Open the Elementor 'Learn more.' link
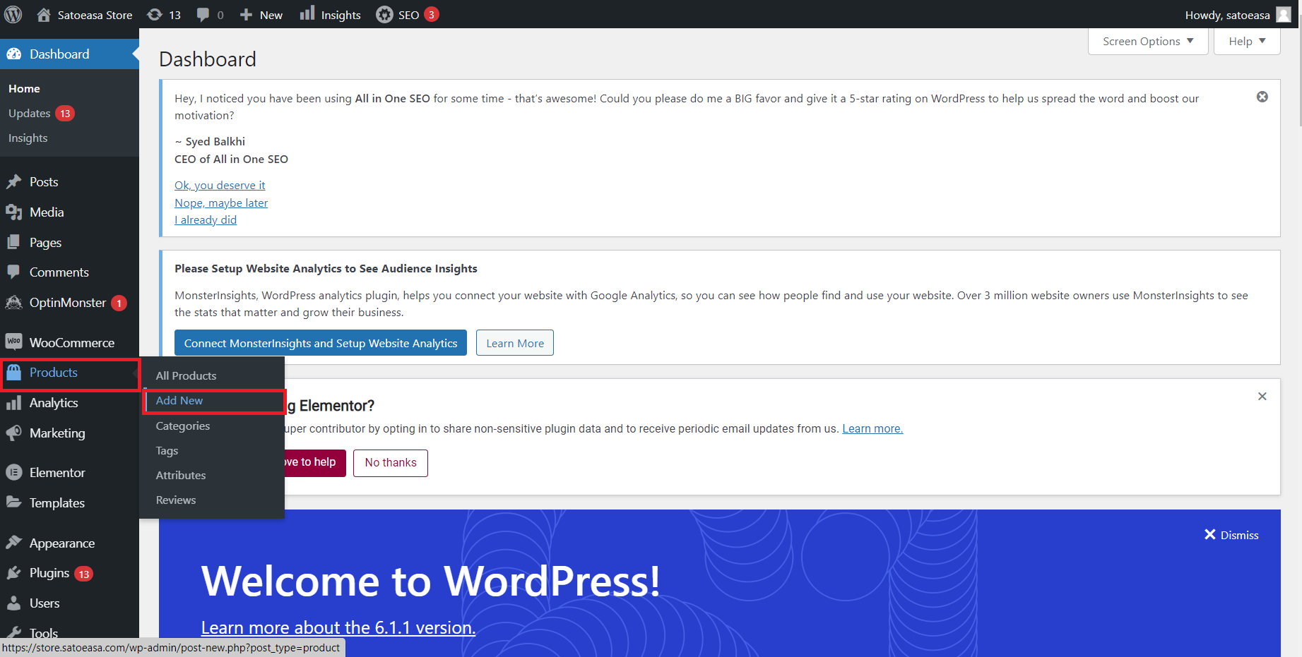The width and height of the screenshot is (1302, 657). [x=872, y=428]
